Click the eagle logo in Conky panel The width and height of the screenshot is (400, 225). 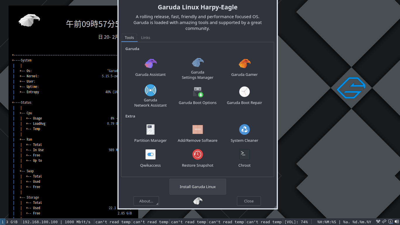(29, 20)
